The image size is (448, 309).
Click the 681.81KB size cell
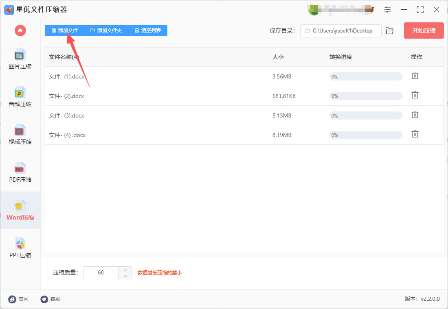(x=284, y=96)
